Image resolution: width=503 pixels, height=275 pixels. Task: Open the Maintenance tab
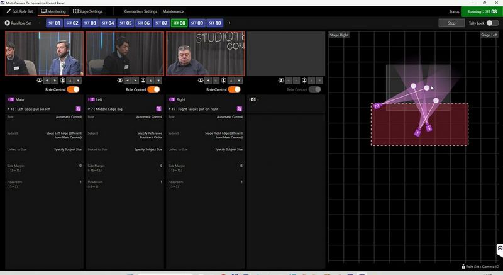point(173,11)
